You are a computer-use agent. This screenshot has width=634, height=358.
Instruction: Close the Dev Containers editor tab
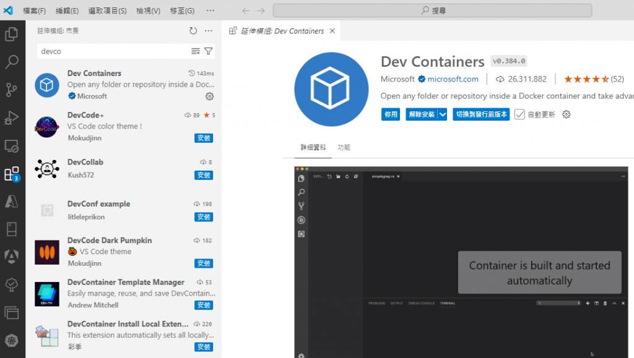[x=332, y=31]
